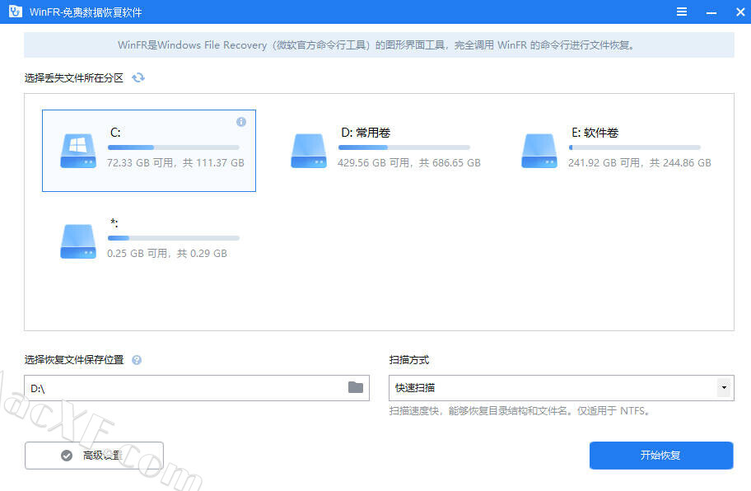Refresh the partition list
Screen dimensions: 751x491
click(138, 77)
